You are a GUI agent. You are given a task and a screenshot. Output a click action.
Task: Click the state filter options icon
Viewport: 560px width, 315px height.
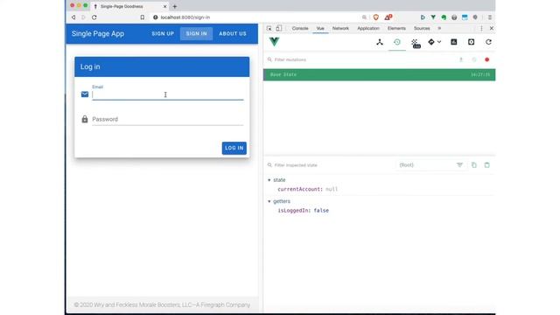(459, 165)
